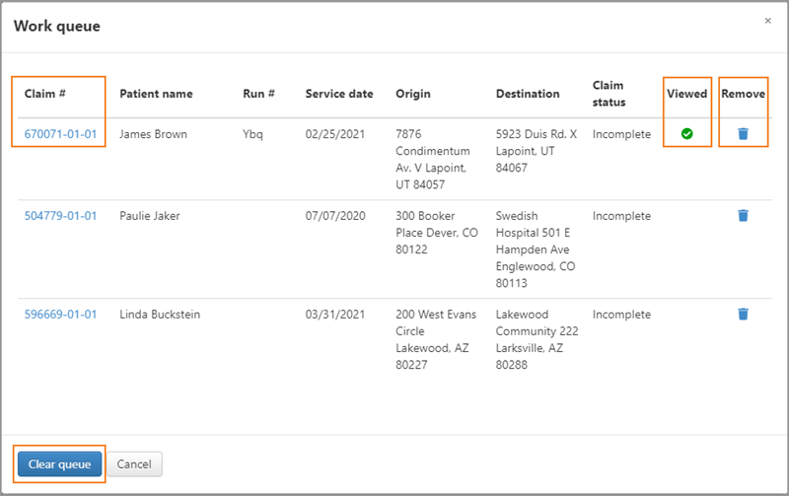Click the Patient name column header
This screenshot has width=789, height=496.
tap(156, 94)
